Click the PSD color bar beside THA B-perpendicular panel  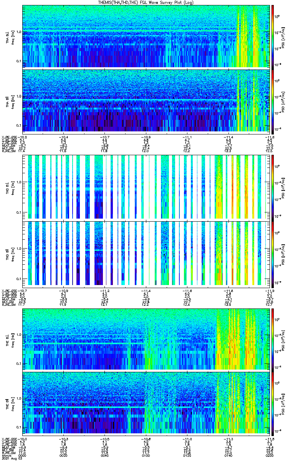[273, 36]
